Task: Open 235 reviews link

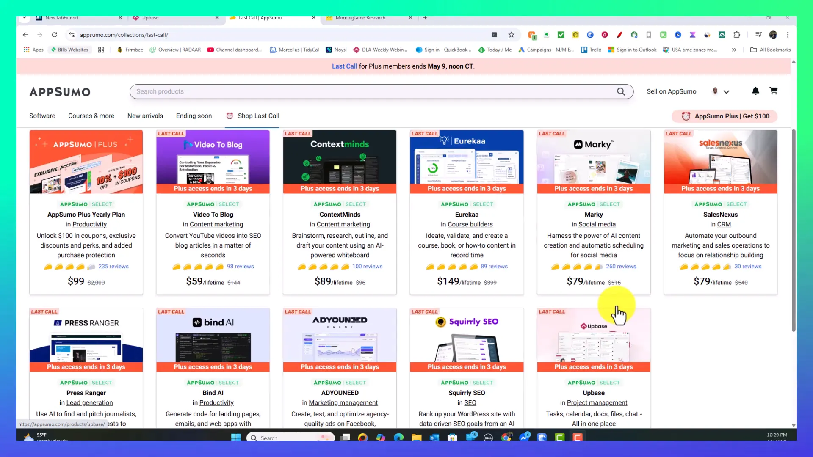Action: pyautogui.click(x=113, y=267)
